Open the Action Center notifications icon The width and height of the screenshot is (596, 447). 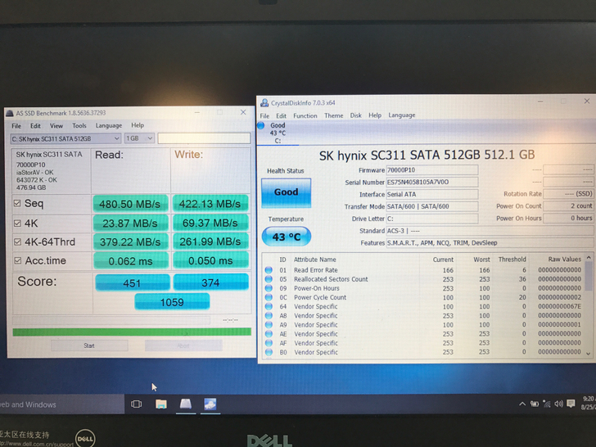571,404
